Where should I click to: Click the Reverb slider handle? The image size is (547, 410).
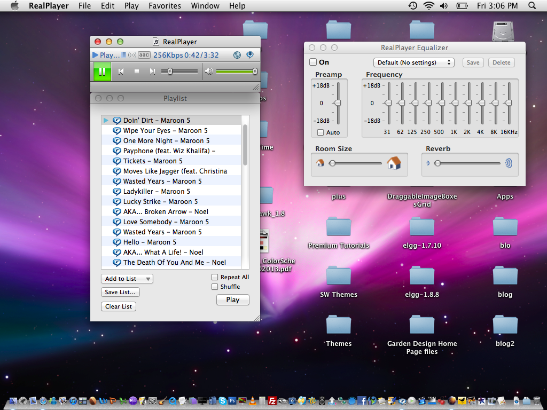click(437, 163)
